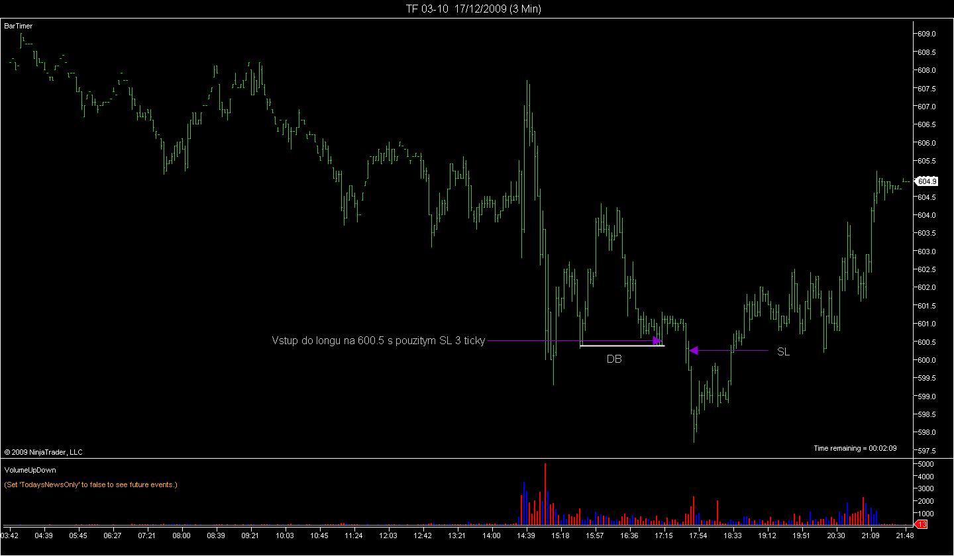
Task: Select the BarTimer indicator label
Action: [x=19, y=26]
